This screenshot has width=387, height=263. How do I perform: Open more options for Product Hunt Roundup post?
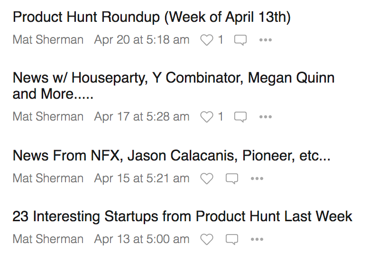266,40
